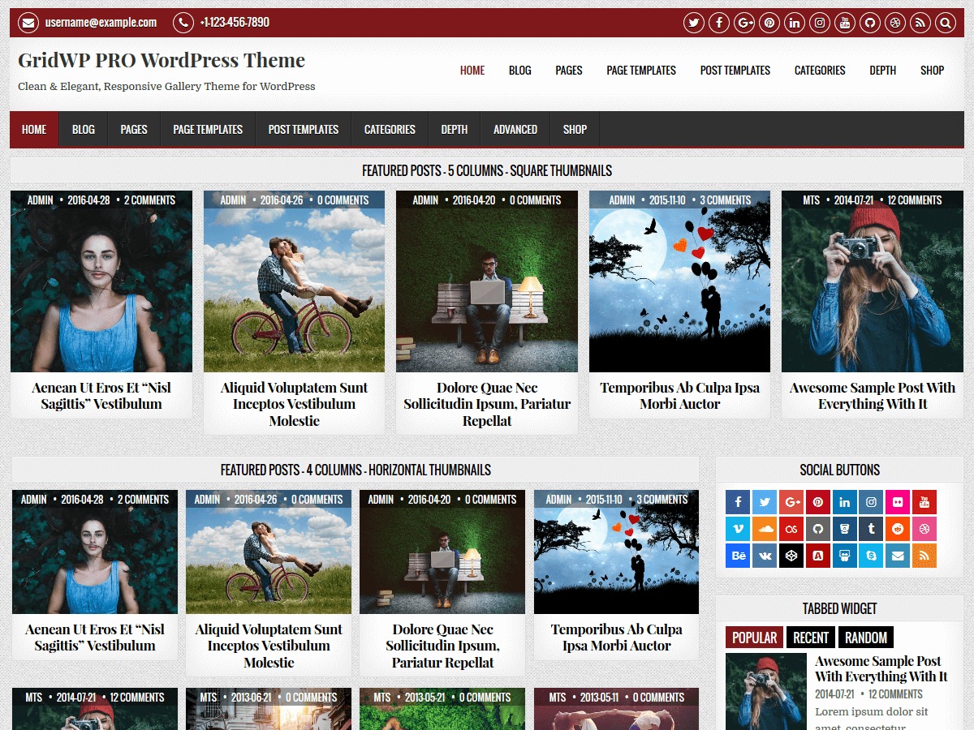Open LinkedIn icon in top red bar

795,23
